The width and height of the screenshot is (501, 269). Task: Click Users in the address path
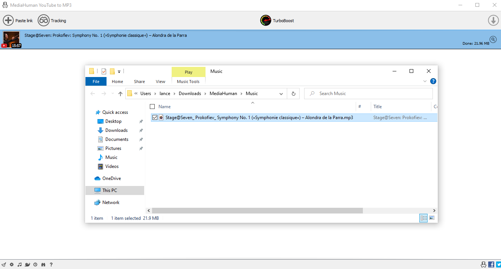(146, 94)
